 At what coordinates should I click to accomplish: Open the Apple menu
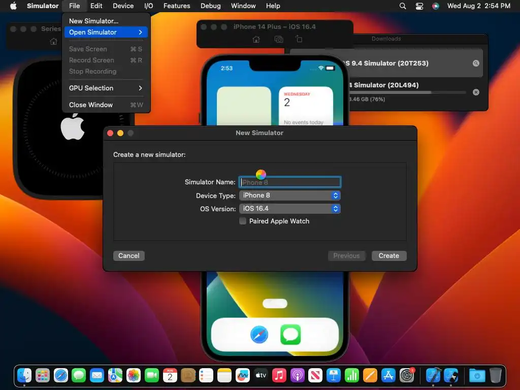click(x=13, y=6)
